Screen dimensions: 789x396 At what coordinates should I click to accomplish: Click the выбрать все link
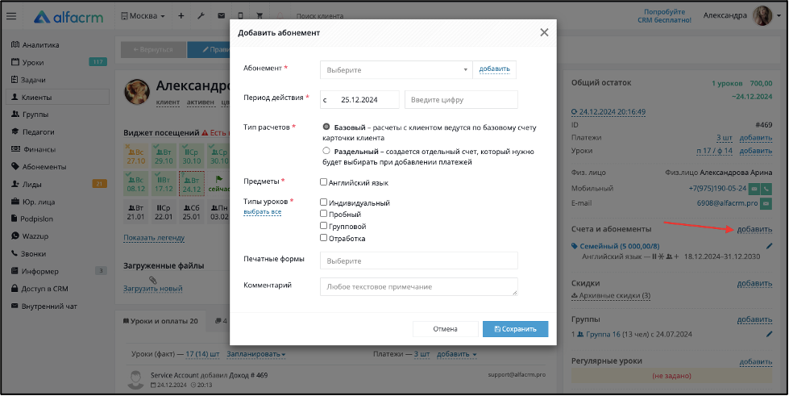click(262, 212)
